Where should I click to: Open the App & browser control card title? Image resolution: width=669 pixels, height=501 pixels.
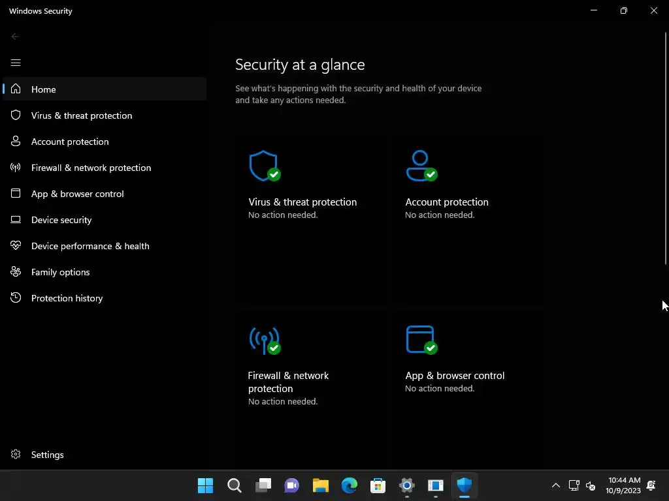click(x=455, y=375)
